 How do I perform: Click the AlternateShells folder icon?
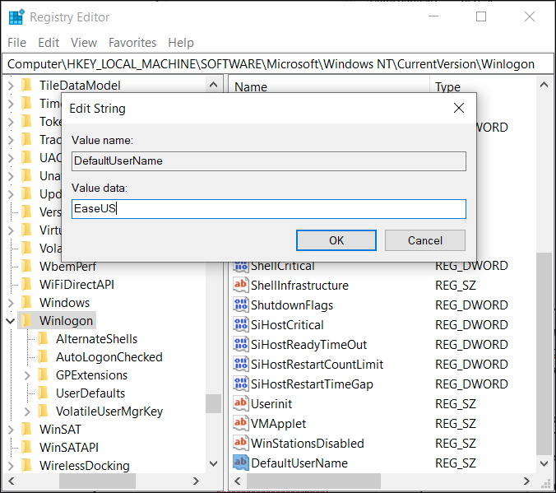pos(43,338)
